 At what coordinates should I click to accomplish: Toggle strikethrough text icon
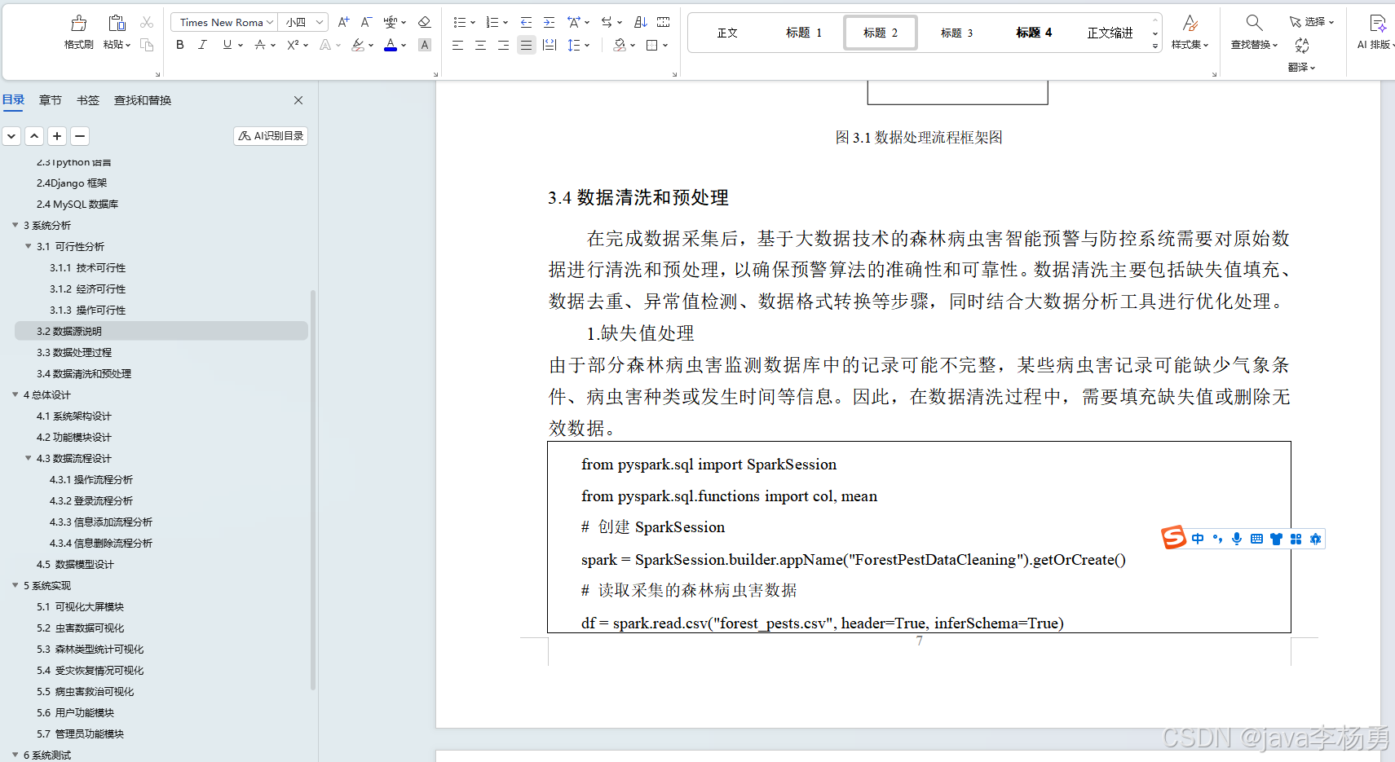coord(259,45)
